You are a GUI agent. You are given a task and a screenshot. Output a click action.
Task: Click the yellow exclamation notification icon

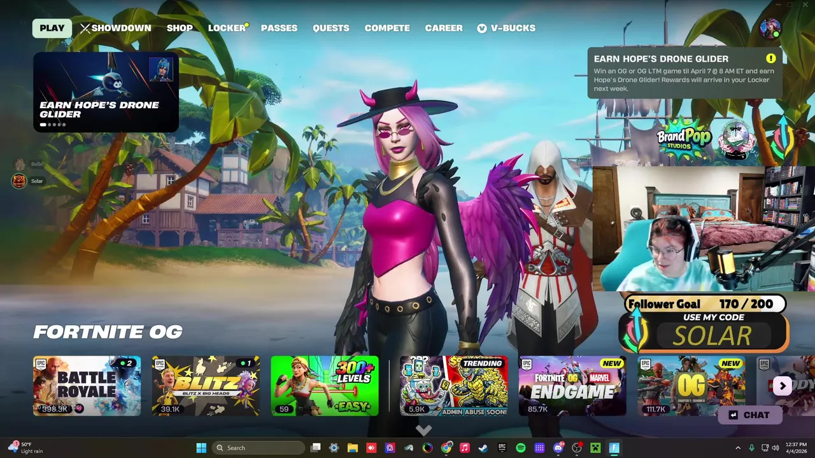point(770,59)
